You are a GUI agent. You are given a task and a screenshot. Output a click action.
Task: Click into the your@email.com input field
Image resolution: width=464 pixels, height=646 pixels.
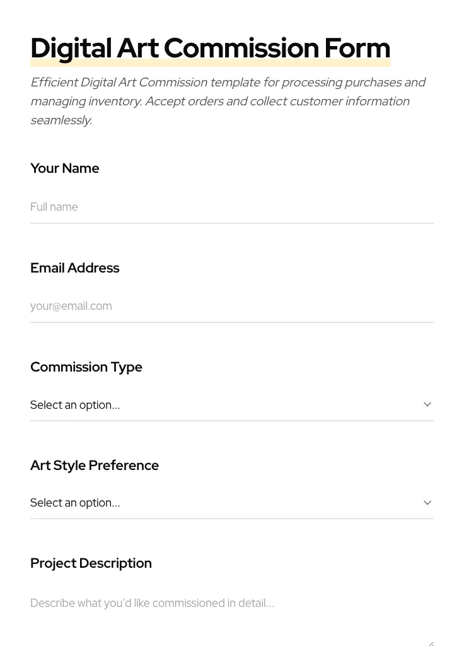coord(231,306)
